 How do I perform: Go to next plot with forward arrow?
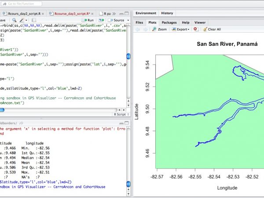(145, 29)
